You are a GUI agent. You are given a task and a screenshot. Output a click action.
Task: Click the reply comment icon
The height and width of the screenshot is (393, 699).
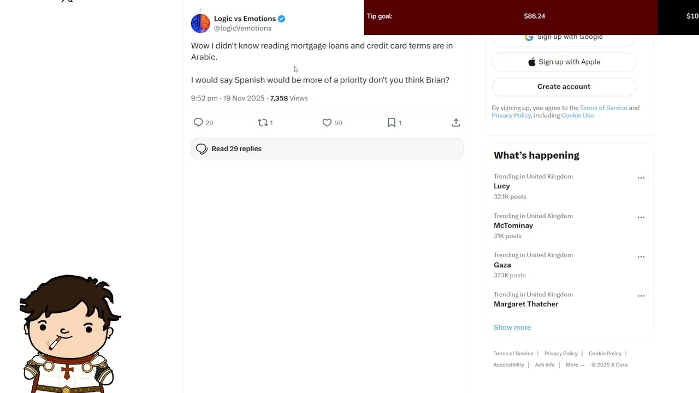[x=198, y=123]
